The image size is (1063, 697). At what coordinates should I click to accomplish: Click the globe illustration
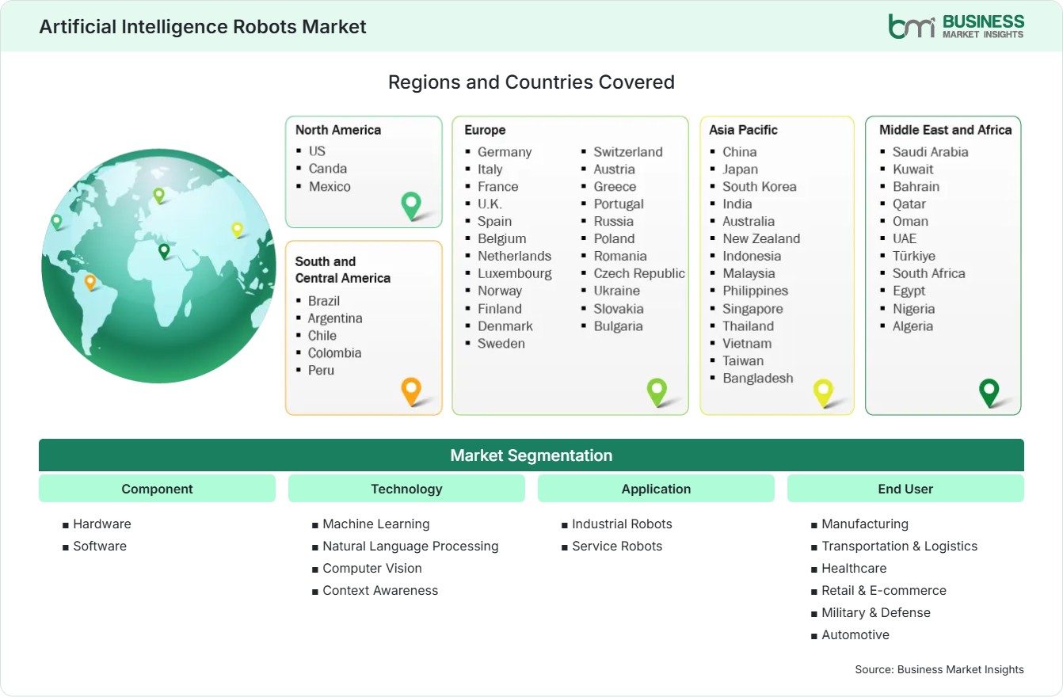click(x=158, y=266)
